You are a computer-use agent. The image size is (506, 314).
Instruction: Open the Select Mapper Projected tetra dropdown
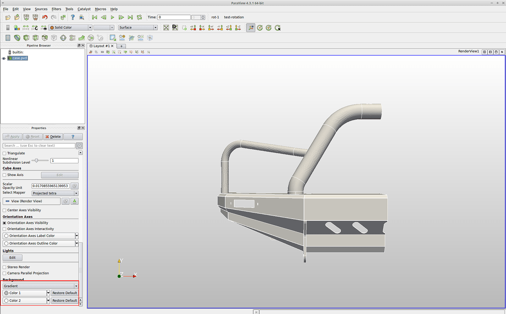[54, 193]
